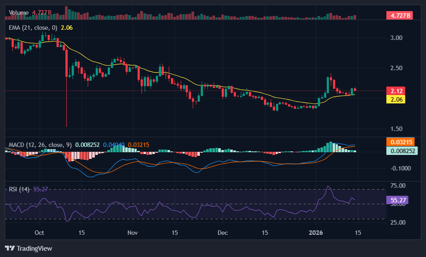Click the purple 55.27 RSI axis label
The height and width of the screenshot is (257, 426).
(396, 200)
